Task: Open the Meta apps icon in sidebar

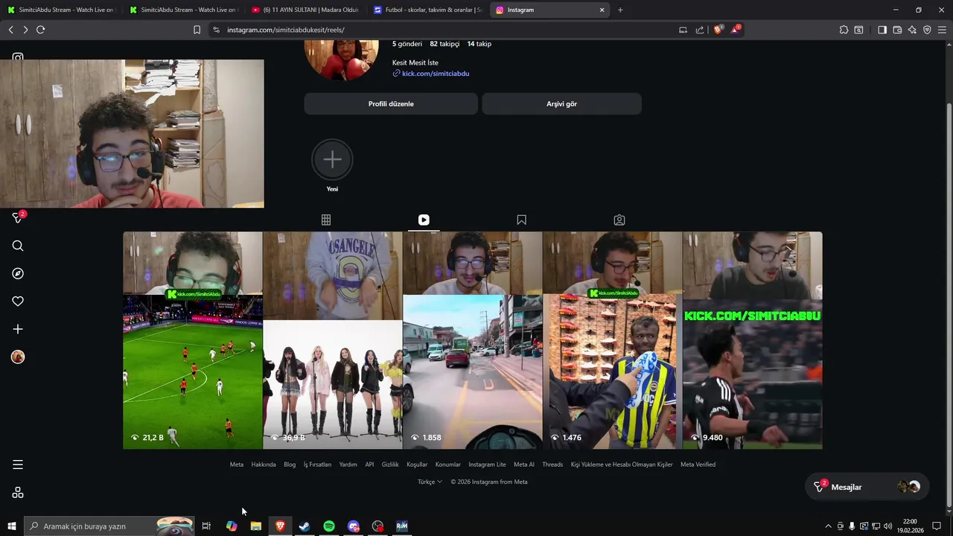Action: (18, 493)
